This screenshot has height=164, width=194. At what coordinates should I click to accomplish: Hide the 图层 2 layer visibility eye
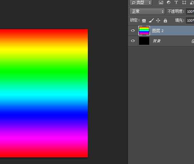click(133, 31)
